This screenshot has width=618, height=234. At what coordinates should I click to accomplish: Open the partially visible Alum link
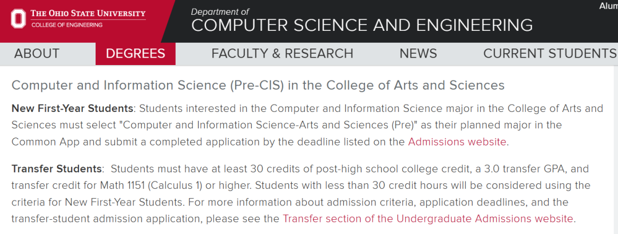tap(608, 6)
